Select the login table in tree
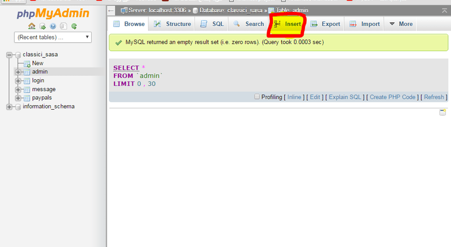The width and height of the screenshot is (451, 247). point(38,80)
